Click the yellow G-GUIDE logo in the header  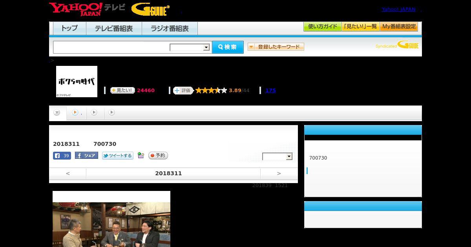coord(150,9)
